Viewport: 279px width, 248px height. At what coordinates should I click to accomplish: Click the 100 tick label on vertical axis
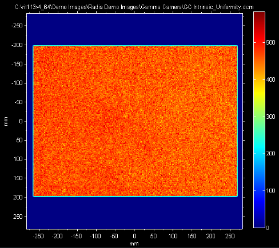click(x=18, y=159)
